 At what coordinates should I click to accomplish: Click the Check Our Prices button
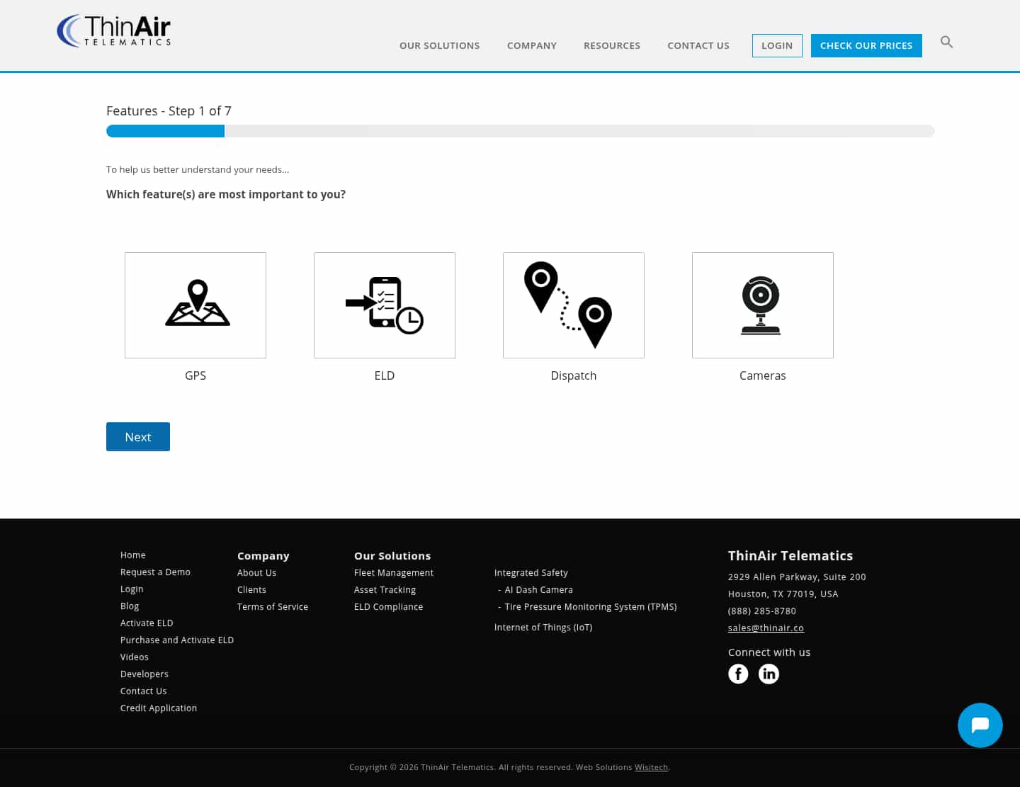(x=866, y=45)
